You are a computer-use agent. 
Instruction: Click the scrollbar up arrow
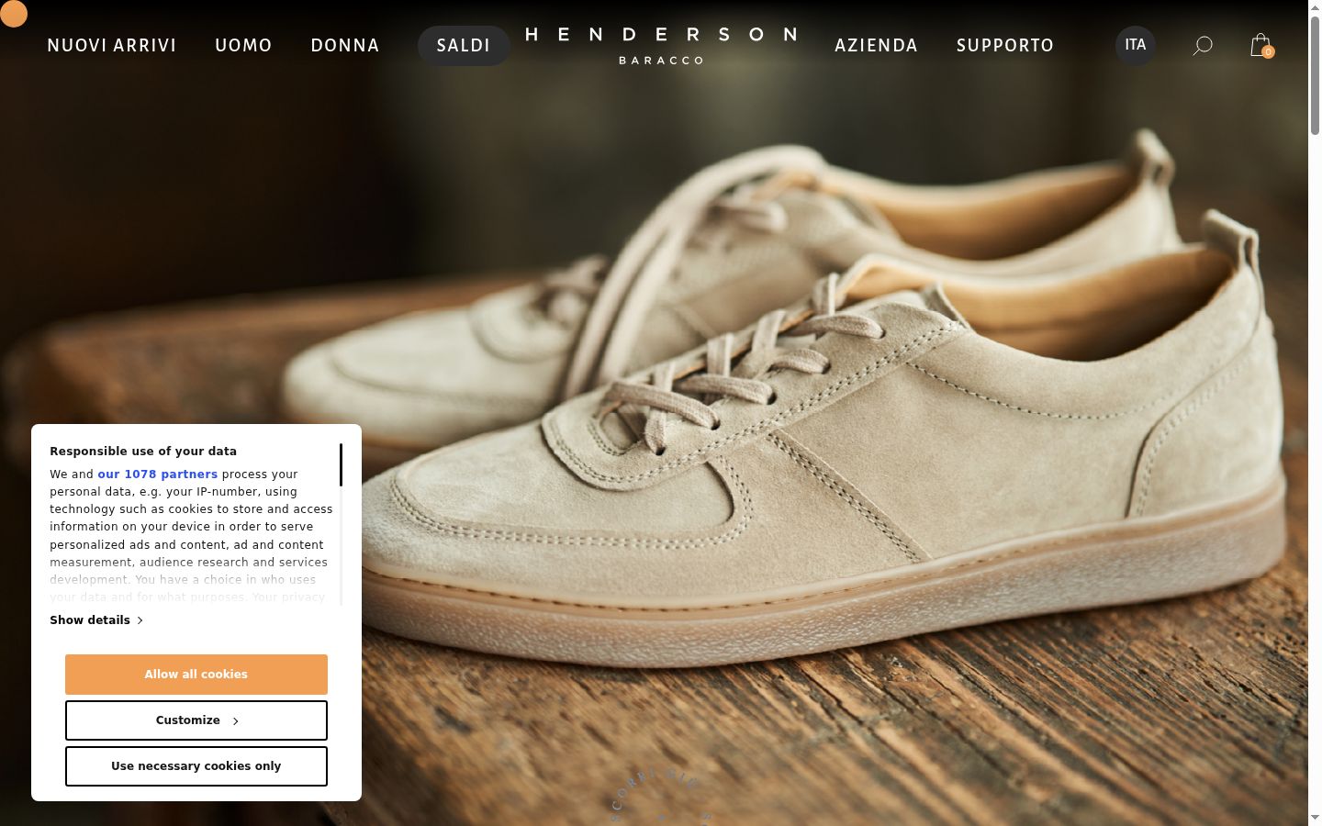[1315, 7]
